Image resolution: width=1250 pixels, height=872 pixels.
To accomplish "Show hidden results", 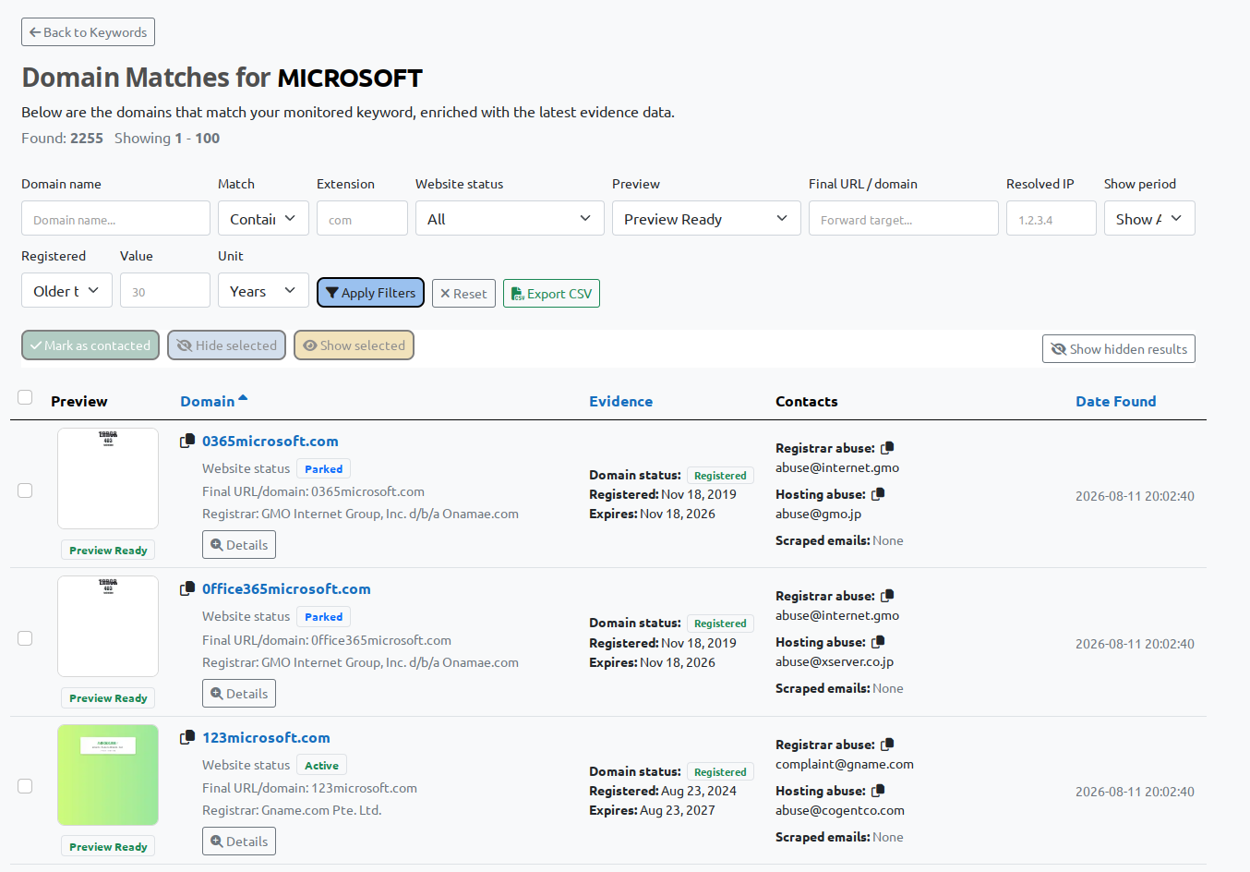I will coord(1119,349).
